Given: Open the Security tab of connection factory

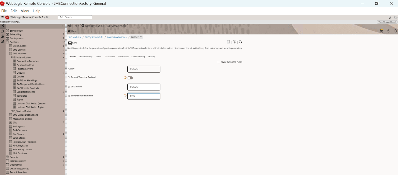Looking at the screenshot, I should pyautogui.click(x=151, y=56).
